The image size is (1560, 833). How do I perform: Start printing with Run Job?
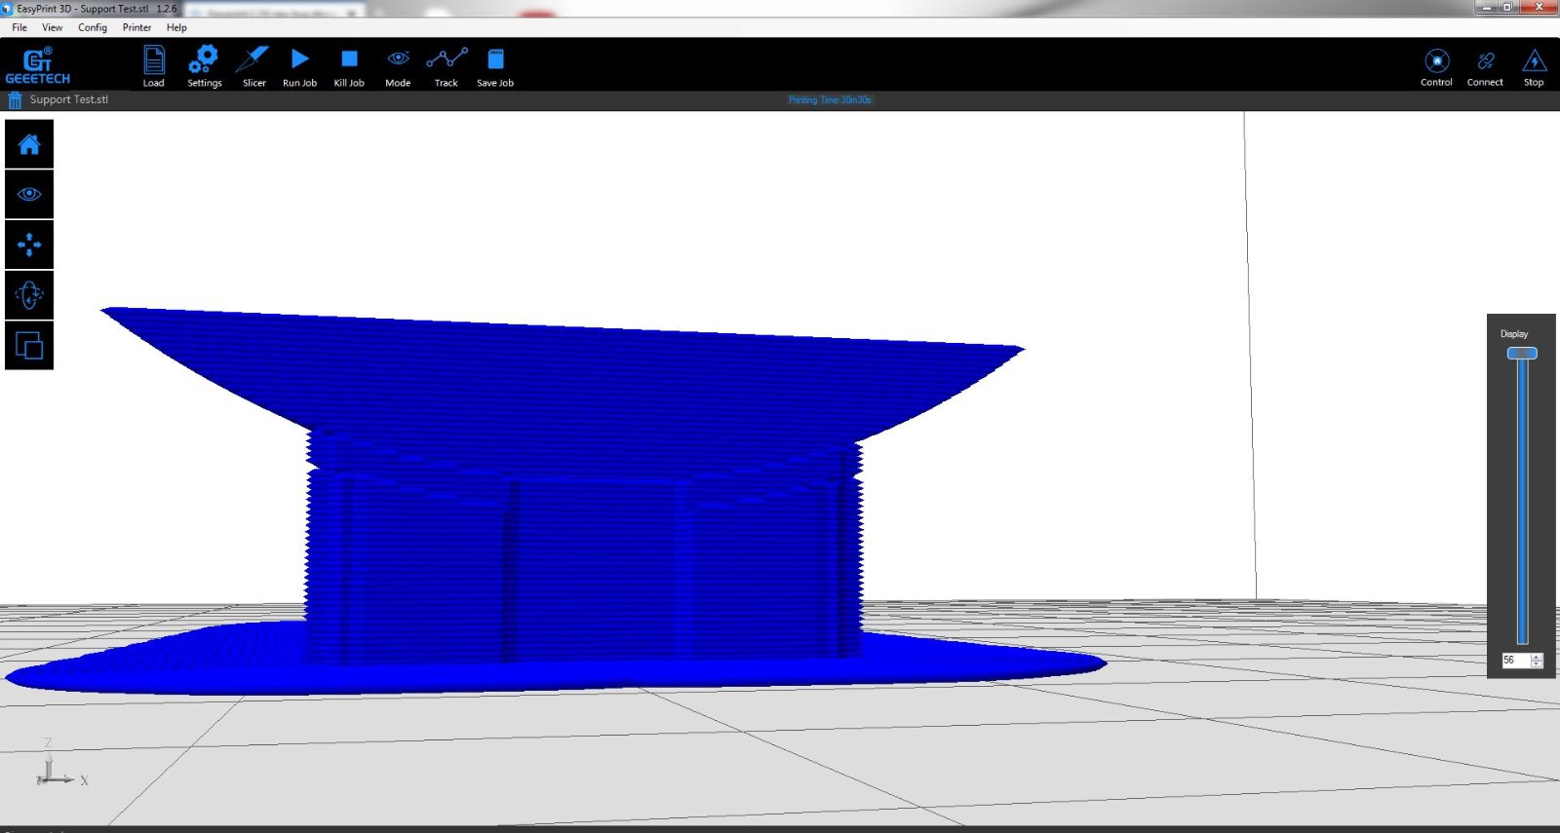coord(299,65)
